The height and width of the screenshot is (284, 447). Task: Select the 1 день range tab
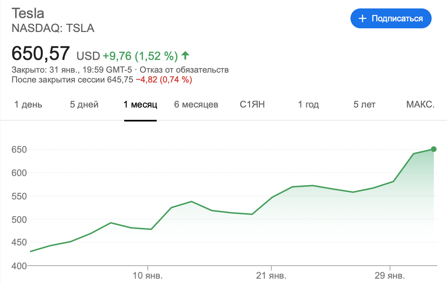[x=28, y=104]
